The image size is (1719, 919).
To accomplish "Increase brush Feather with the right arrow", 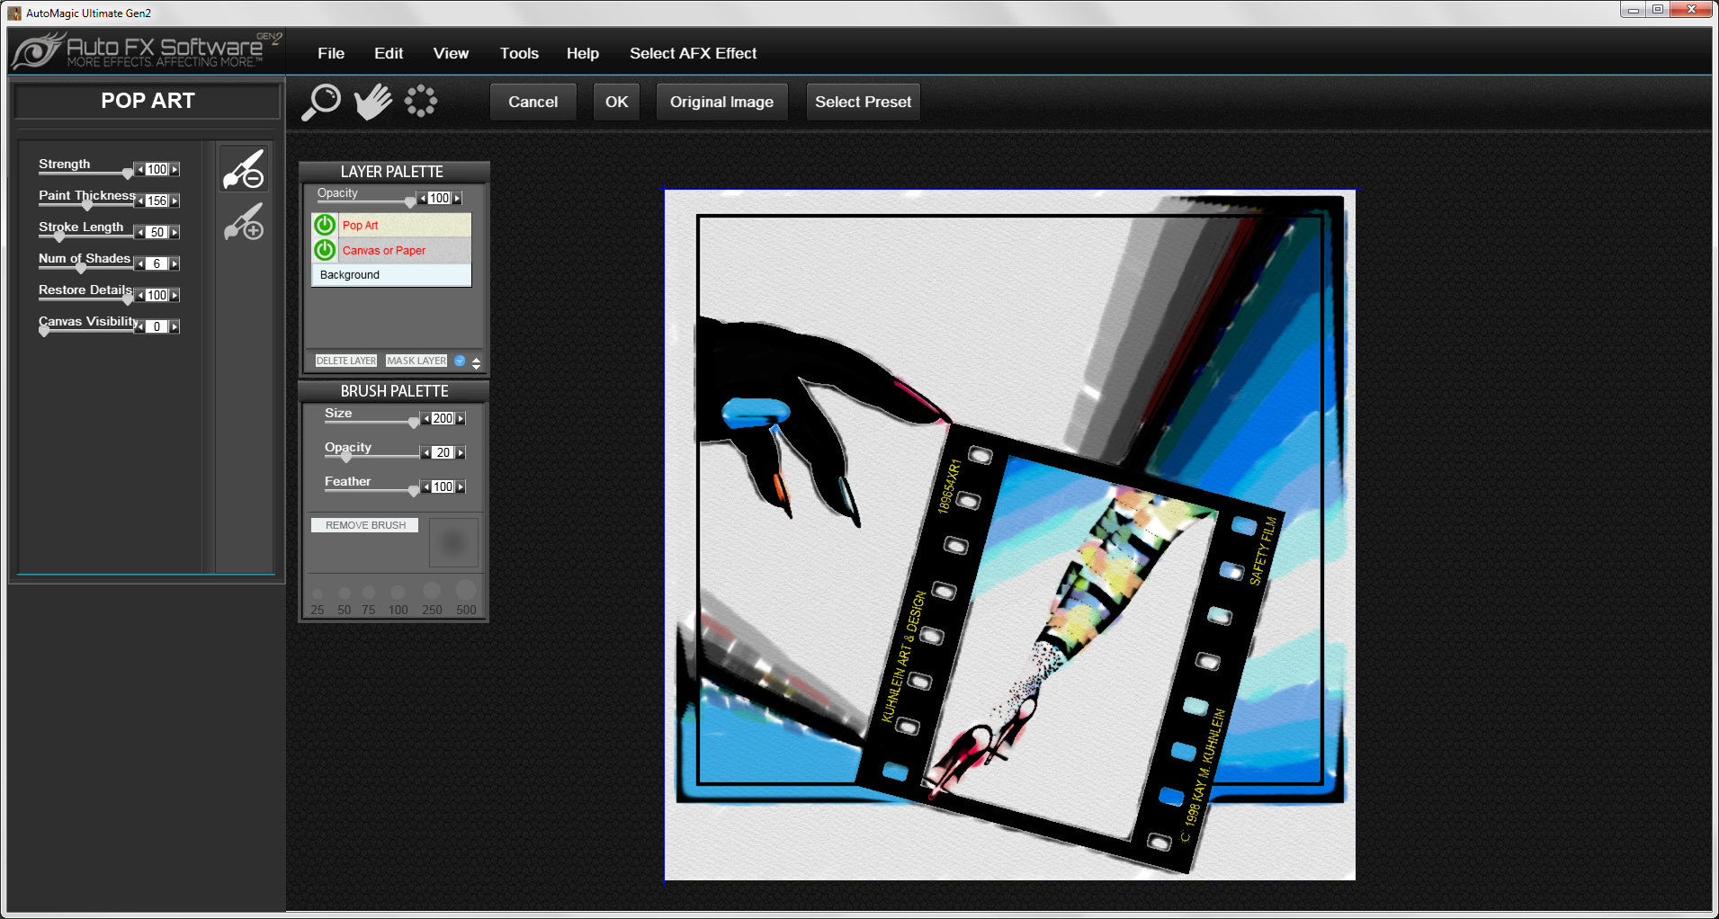I will pos(461,486).
